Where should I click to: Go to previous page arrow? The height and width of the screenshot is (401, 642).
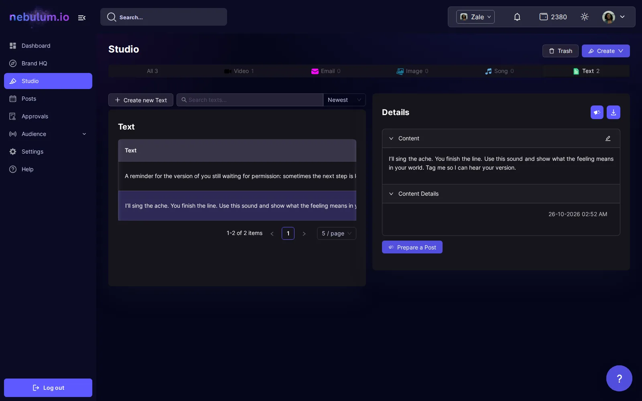click(x=272, y=233)
